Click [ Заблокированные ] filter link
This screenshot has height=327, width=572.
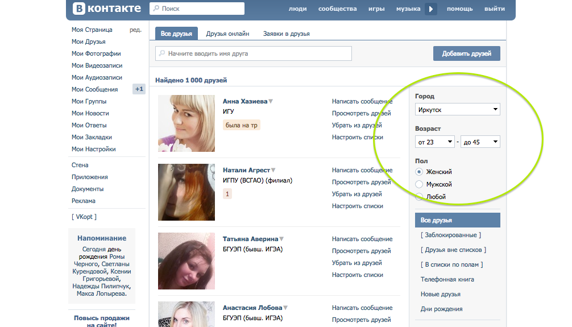[x=451, y=235]
